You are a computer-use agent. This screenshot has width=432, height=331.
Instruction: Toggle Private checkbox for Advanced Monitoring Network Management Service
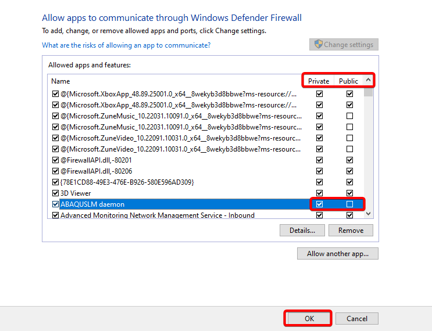[319, 215]
